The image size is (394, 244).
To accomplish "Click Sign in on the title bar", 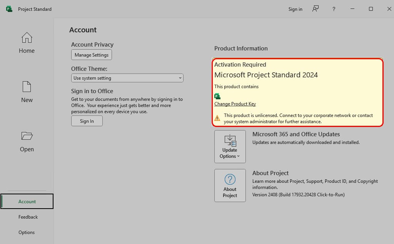I will tap(295, 9).
